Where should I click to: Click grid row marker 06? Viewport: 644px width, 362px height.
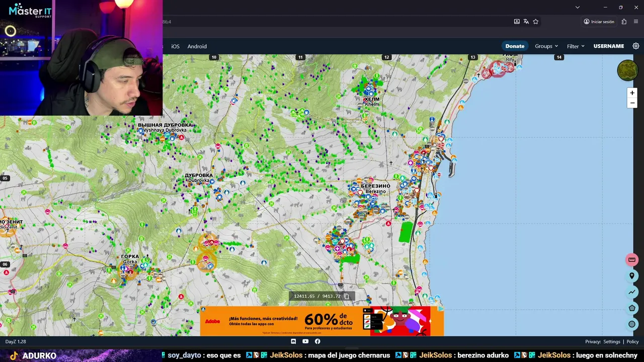pos(5,264)
